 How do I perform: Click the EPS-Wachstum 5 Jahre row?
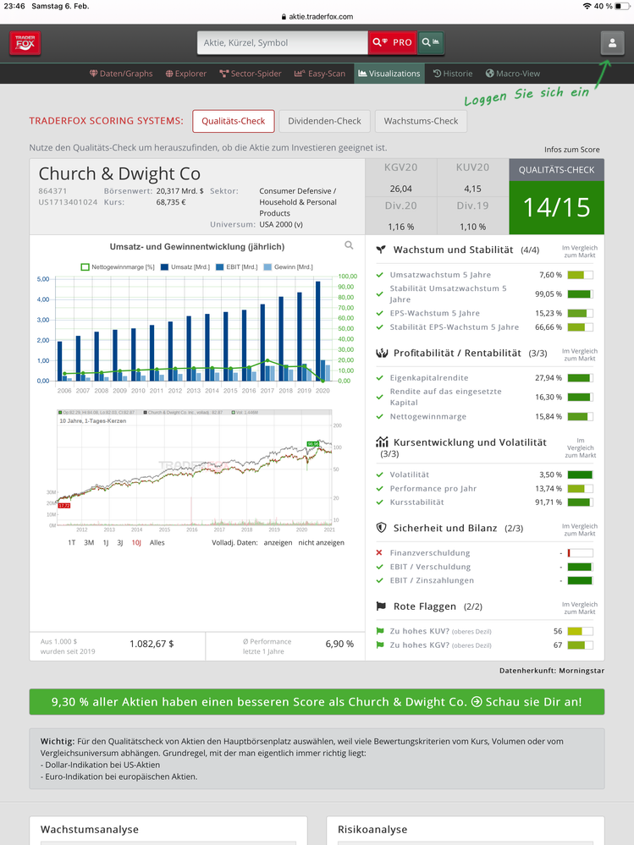(485, 313)
